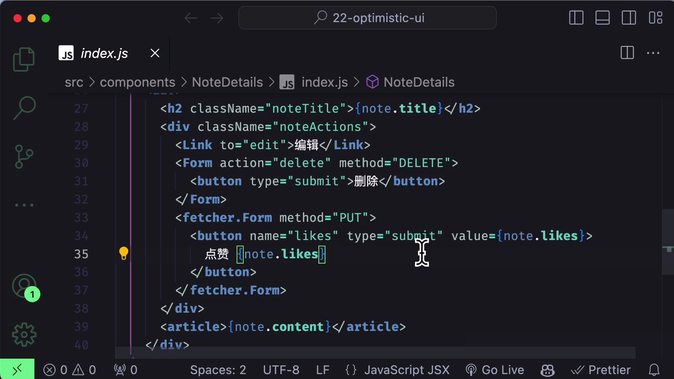Image resolution: width=674 pixels, height=379 pixels.
Task: Toggle the secondary sidebar visibility
Action: (x=628, y=18)
